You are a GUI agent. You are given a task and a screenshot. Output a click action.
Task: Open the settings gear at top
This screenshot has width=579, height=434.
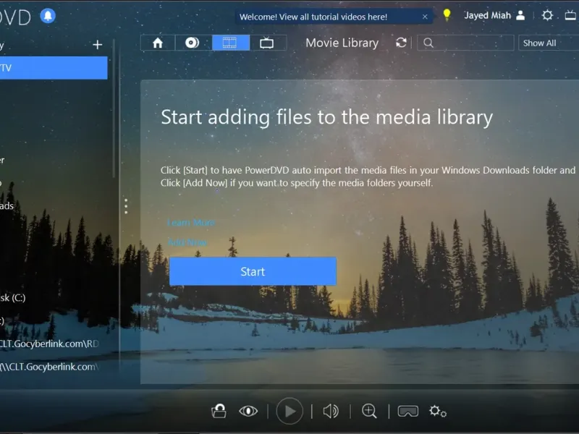pyautogui.click(x=547, y=15)
